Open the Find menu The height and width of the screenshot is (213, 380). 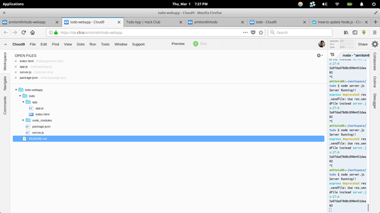55,44
